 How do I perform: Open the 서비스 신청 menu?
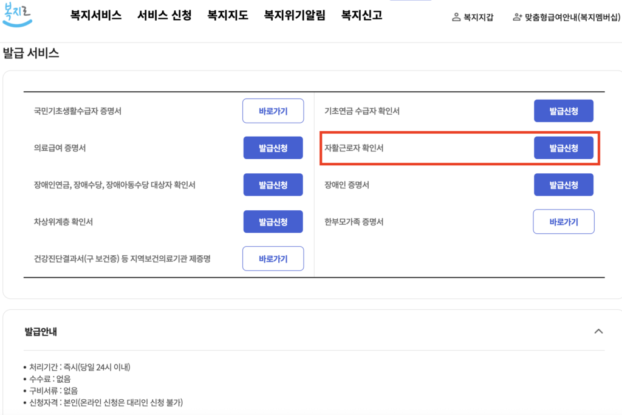(164, 16)
